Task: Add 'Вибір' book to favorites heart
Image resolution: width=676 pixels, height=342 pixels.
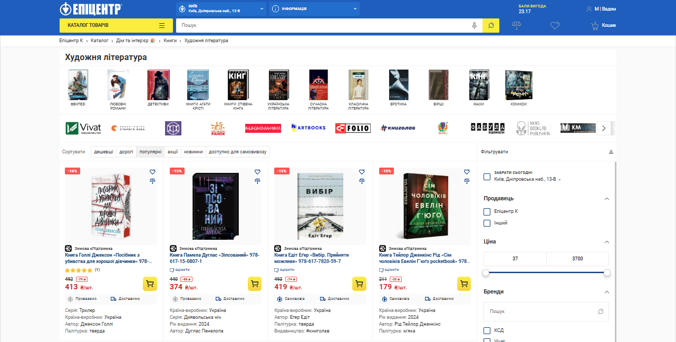Action: [x=362, y=172]
